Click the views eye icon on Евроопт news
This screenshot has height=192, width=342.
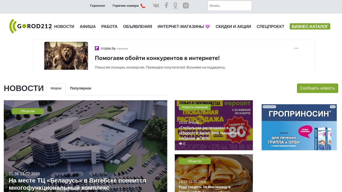181,143
